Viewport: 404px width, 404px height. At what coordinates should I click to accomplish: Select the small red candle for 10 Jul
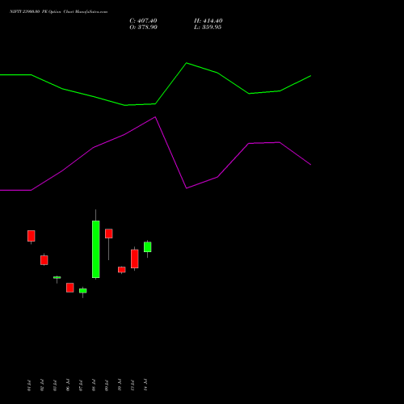pyautogui.click(x=122, y=270)
